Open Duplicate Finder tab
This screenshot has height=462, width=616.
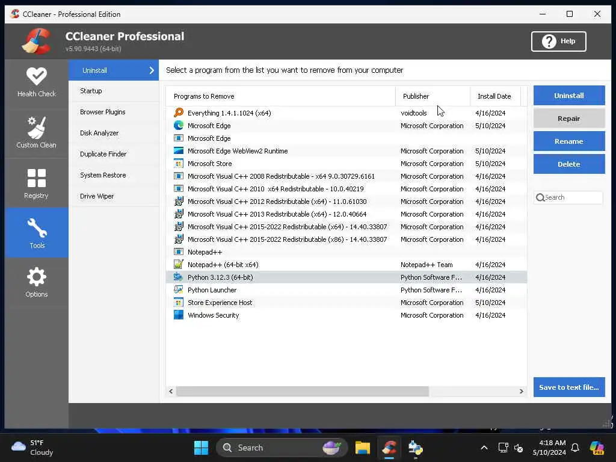pos(114,154)
